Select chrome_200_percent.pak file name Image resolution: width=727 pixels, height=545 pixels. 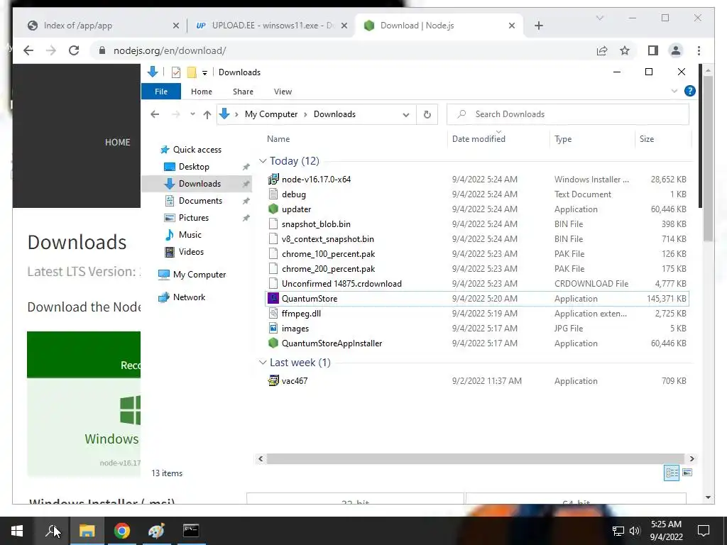tap(328, 269)
